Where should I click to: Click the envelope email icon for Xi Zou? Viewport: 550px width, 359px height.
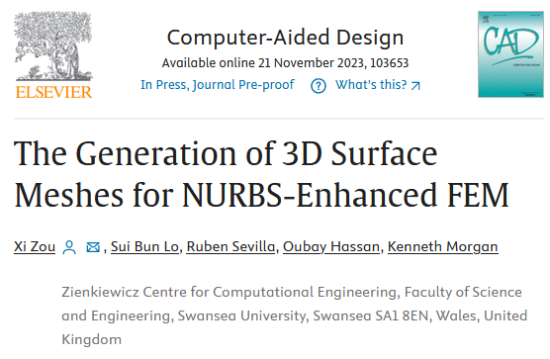[93, 247]
